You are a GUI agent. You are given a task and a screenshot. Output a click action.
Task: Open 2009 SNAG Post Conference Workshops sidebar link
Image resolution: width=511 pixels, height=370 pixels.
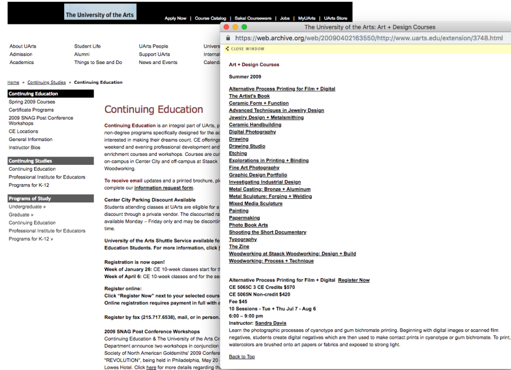coord(41,121)
